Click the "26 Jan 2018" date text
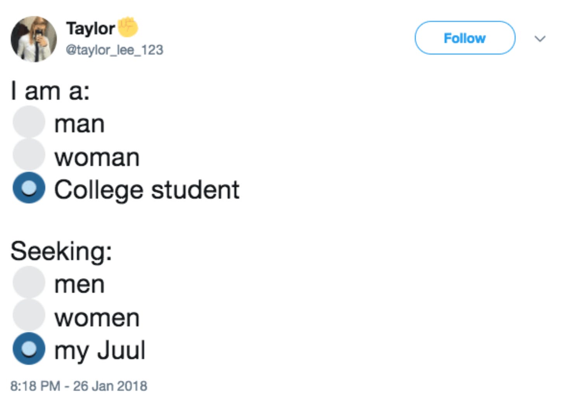Screen dimensions: 561x405 click(x=110, y=386)
